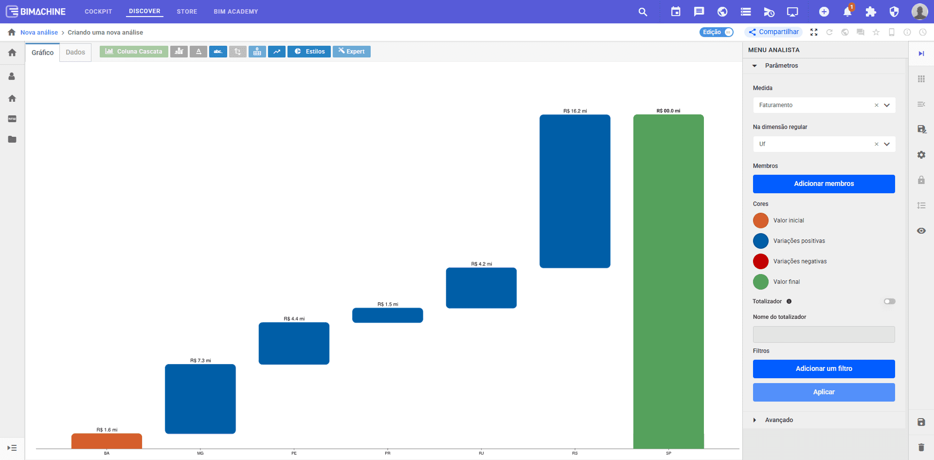
Task: Open the puzzle piece extensions icon
Action: pyautogui.click(x=871, y=12)
